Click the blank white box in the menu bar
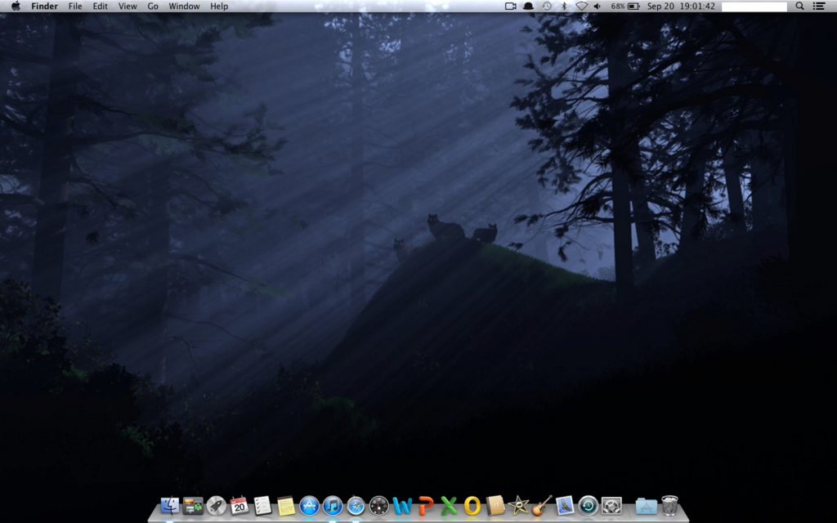Image resolution: width=837 pixels, height=523 pixels. click(x=754, y=7)
